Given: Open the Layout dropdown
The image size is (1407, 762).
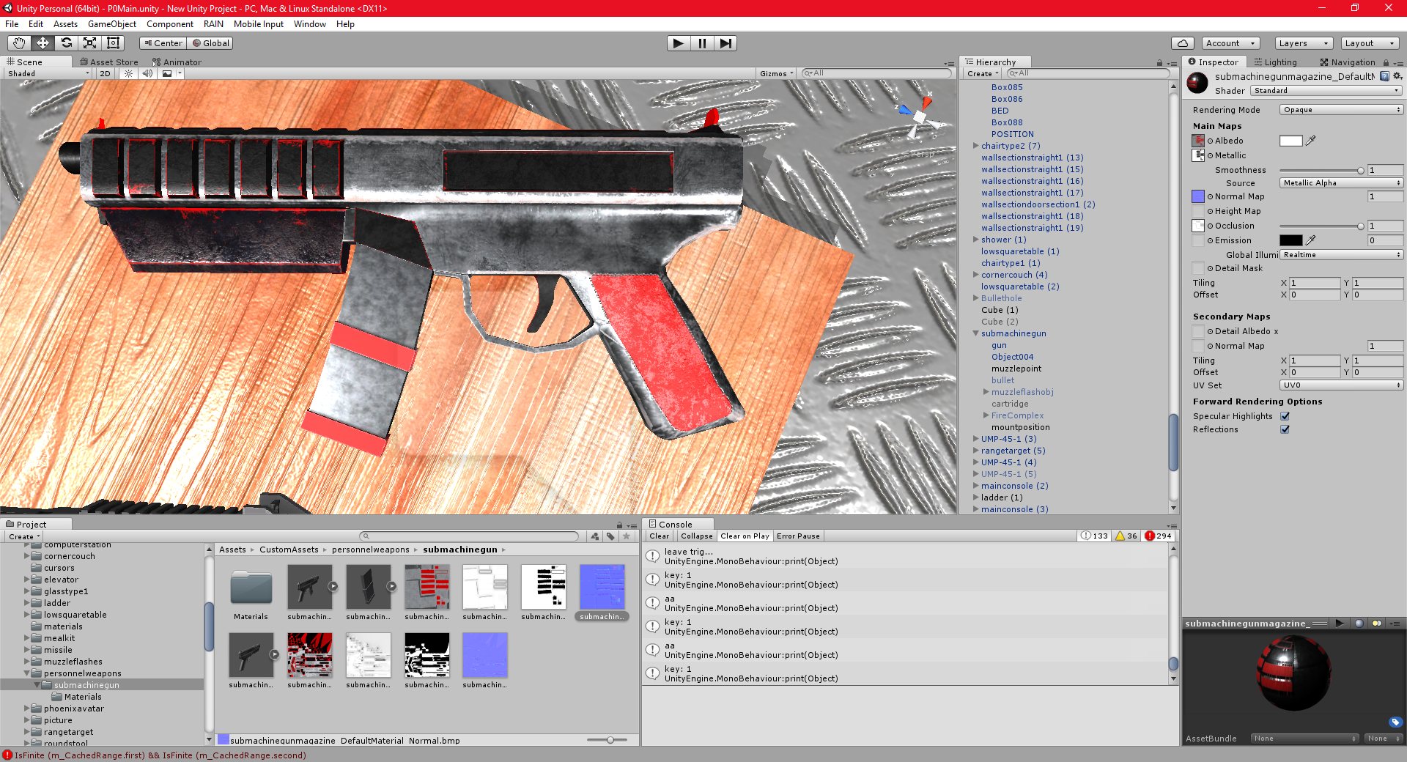Looking at the screenshot, I should pos(1370,43).
